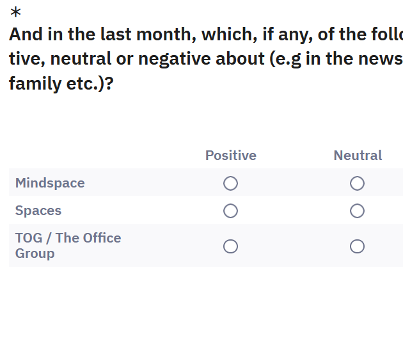Screen dimensions: 403x359
Task: Mark TOG / The Office Group as Neutral
Action: pyautogui.click(x=357, y=246)
